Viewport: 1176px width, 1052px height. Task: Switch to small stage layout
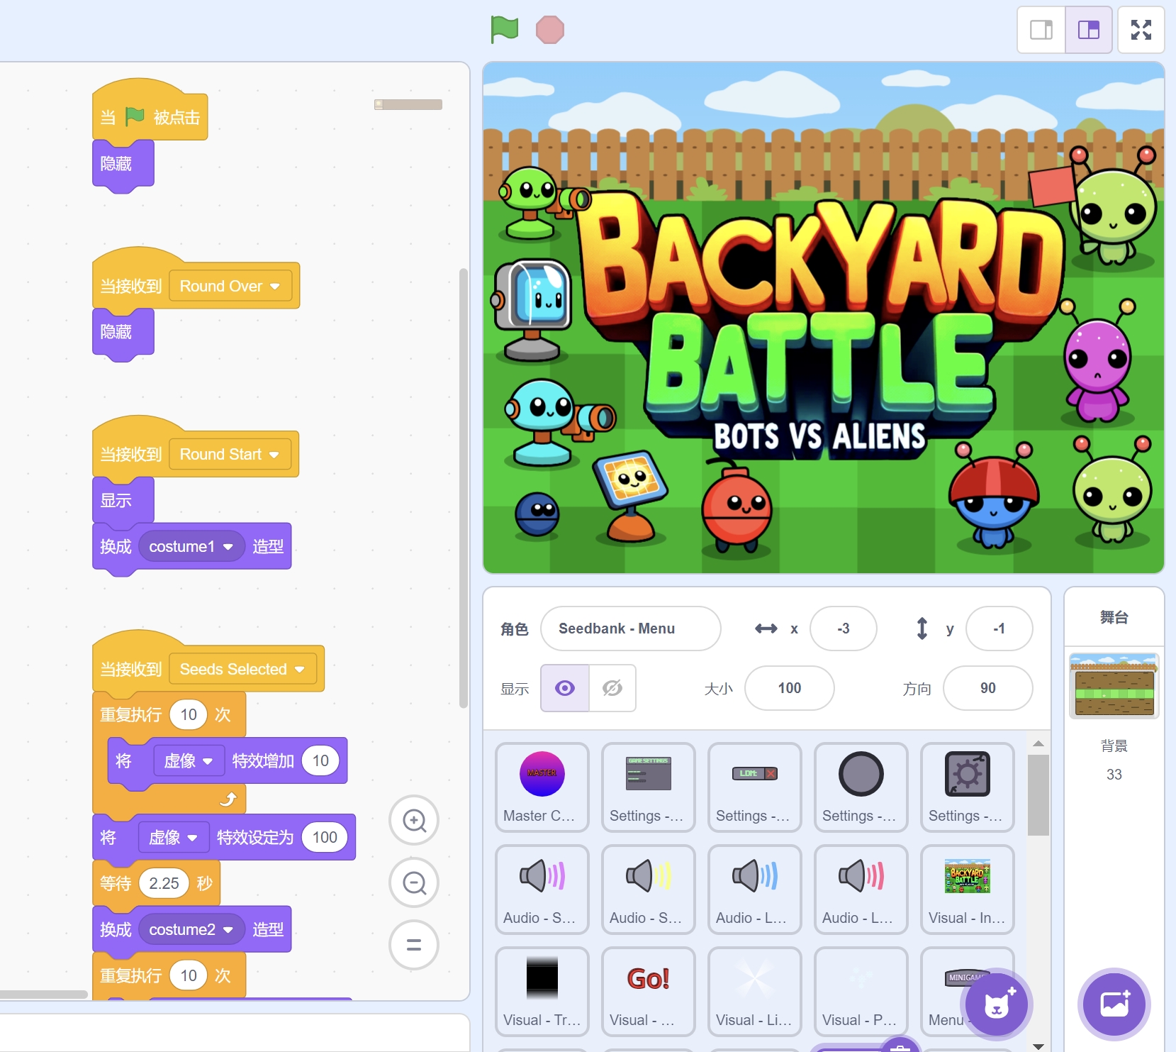coord(1041,30)
